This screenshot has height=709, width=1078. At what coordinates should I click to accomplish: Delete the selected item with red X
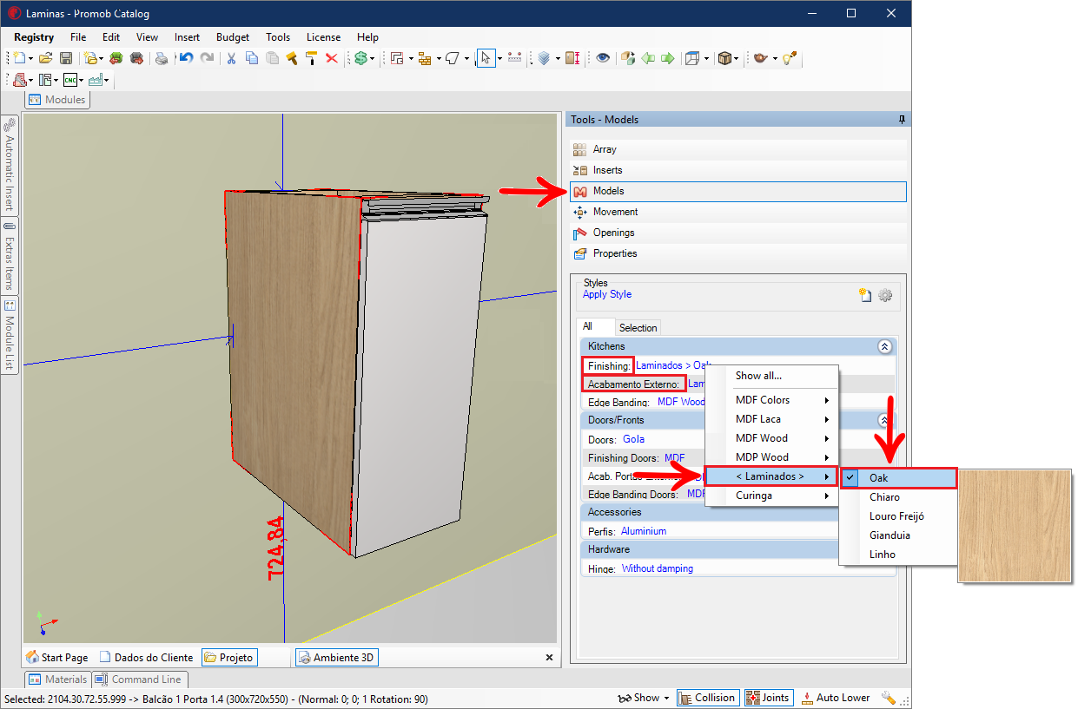coord(331,58)
